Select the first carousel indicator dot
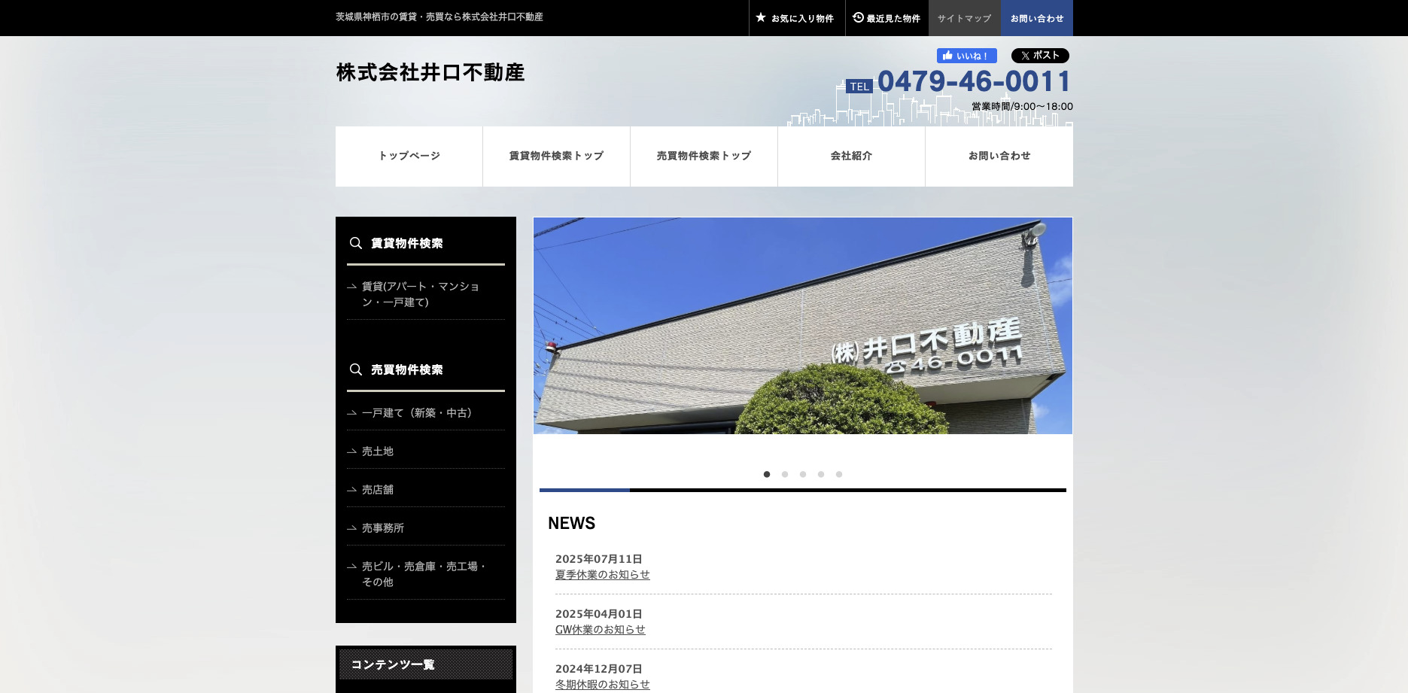The height and width of the screenshot is (693, 1408). [x=767, y=474]
